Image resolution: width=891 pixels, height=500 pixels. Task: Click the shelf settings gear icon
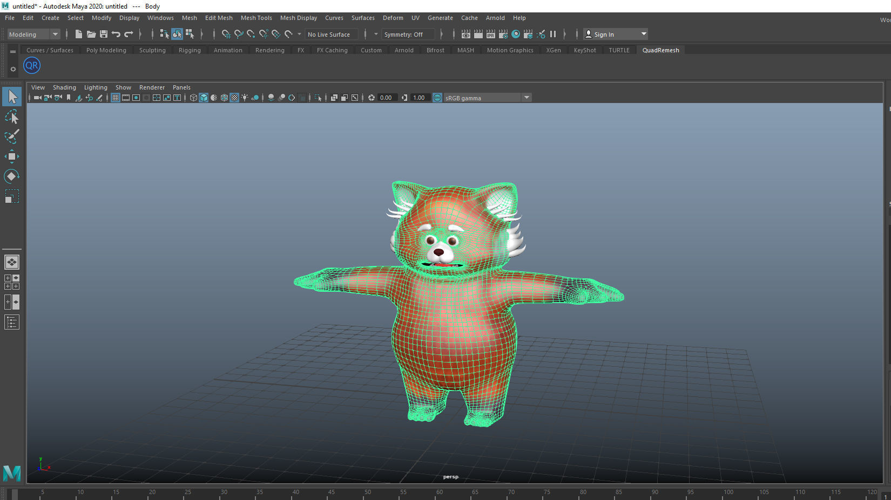coord(13,69)
